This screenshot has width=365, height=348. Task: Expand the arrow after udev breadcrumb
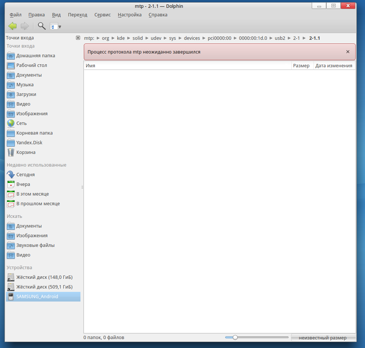pos(165,38)
